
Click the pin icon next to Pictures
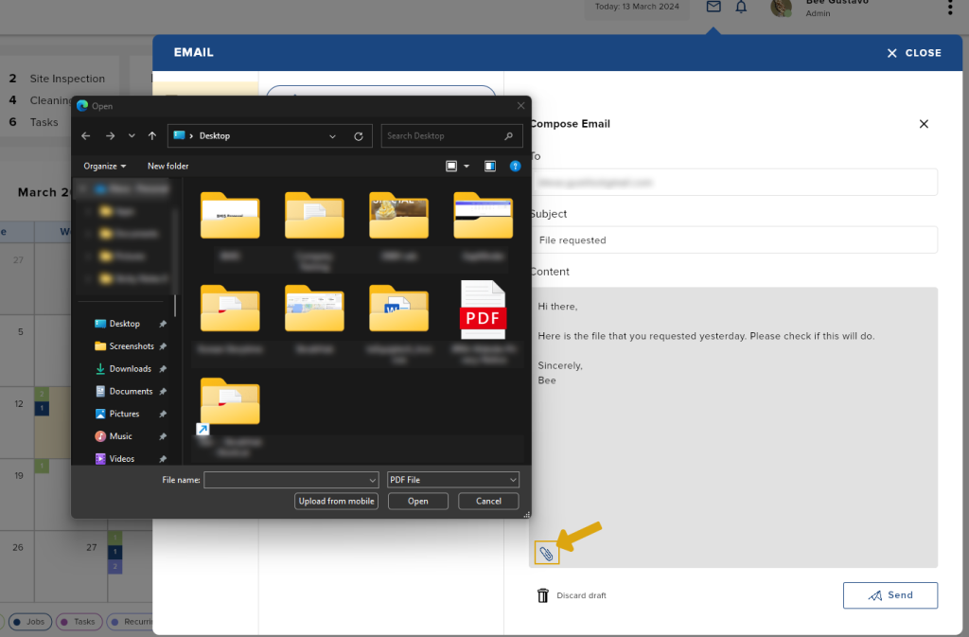(x=163, y=414)
